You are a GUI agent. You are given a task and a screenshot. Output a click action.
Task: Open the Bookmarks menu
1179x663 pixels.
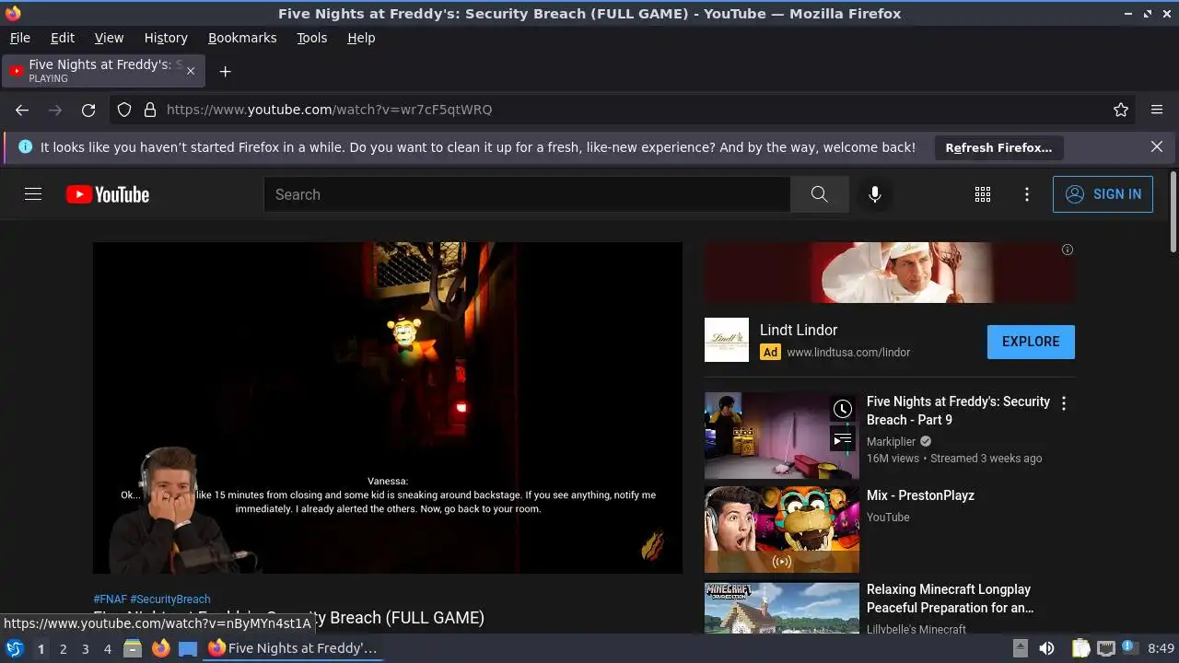point(242,38)
